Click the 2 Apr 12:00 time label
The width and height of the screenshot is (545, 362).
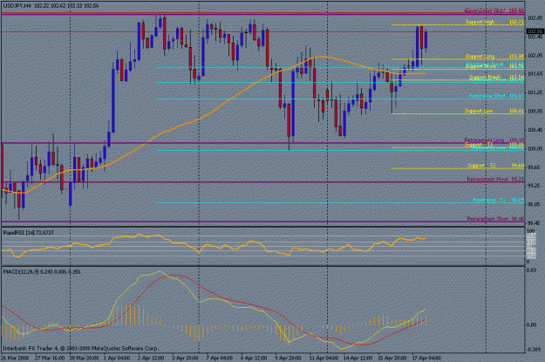click(x=151, y=358)
